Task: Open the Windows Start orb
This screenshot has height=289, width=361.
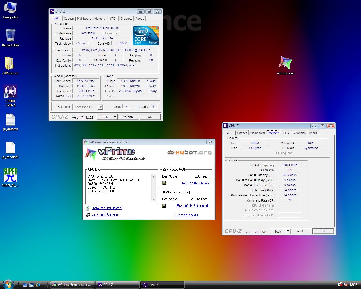Action: [8, 284]
